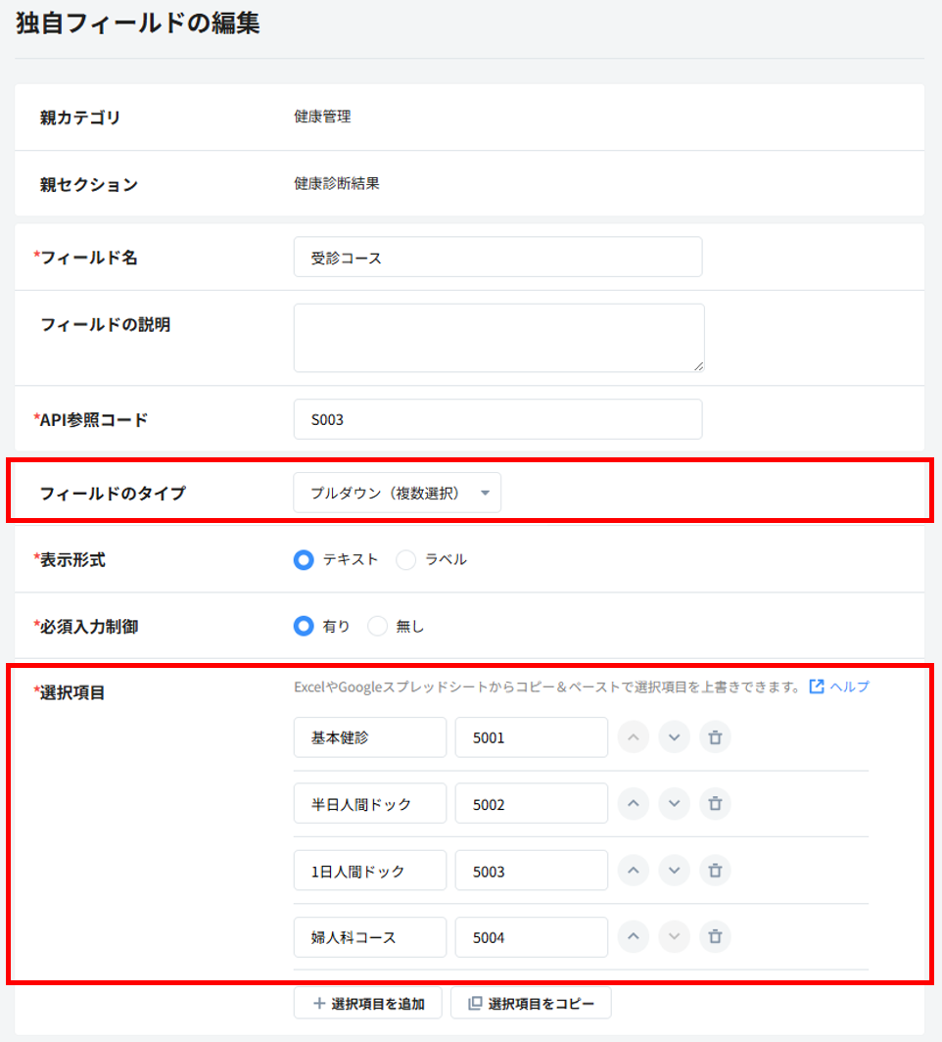Delete the 基本健診 selection item

click(x=715, y=737)
